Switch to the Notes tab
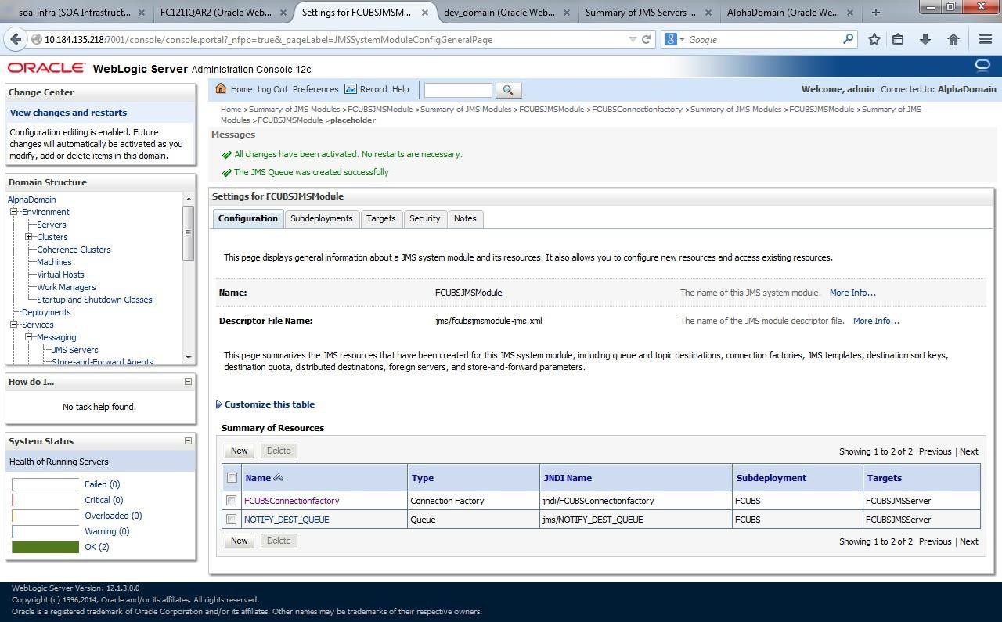 pos(465,219)
